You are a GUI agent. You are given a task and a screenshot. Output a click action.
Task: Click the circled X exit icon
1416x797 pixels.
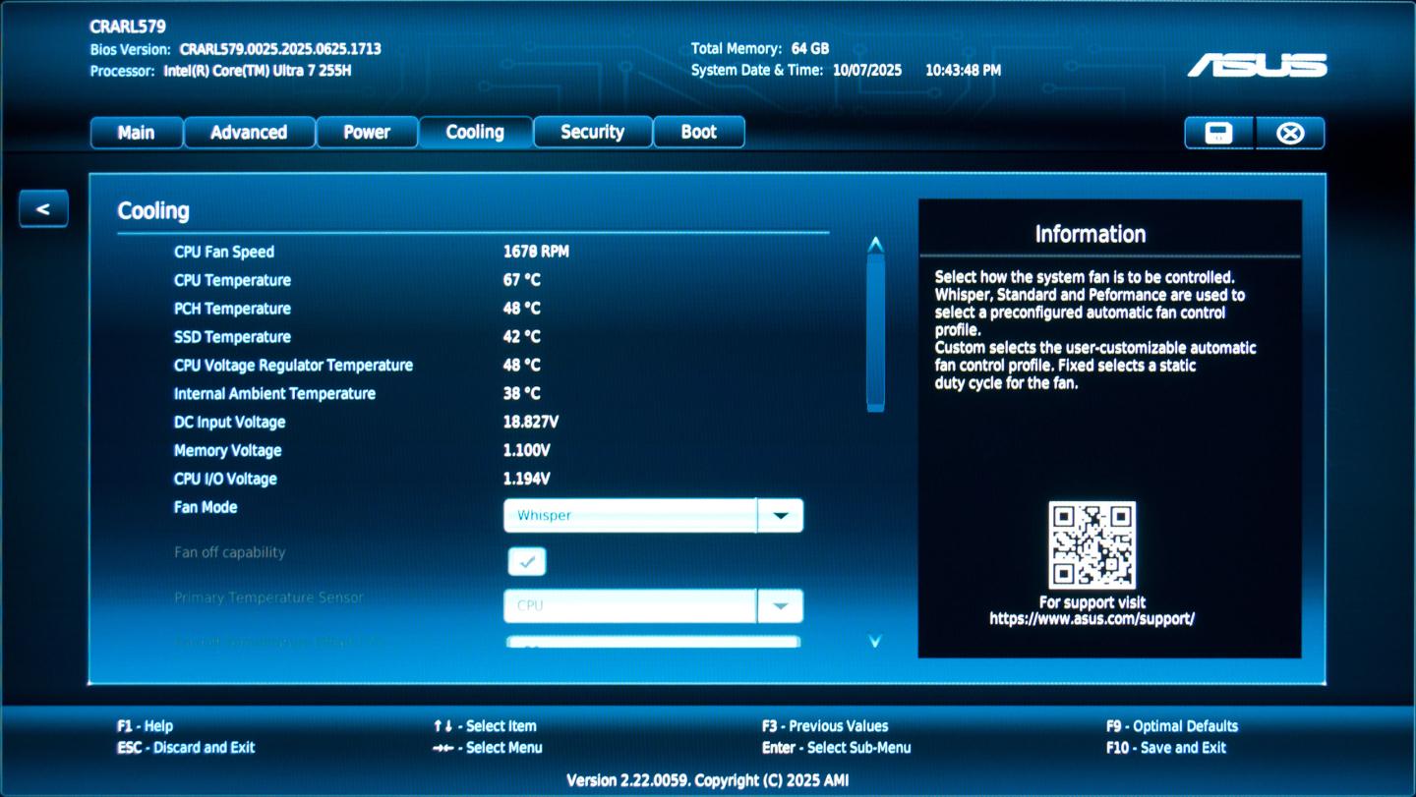coord(1290,133)
